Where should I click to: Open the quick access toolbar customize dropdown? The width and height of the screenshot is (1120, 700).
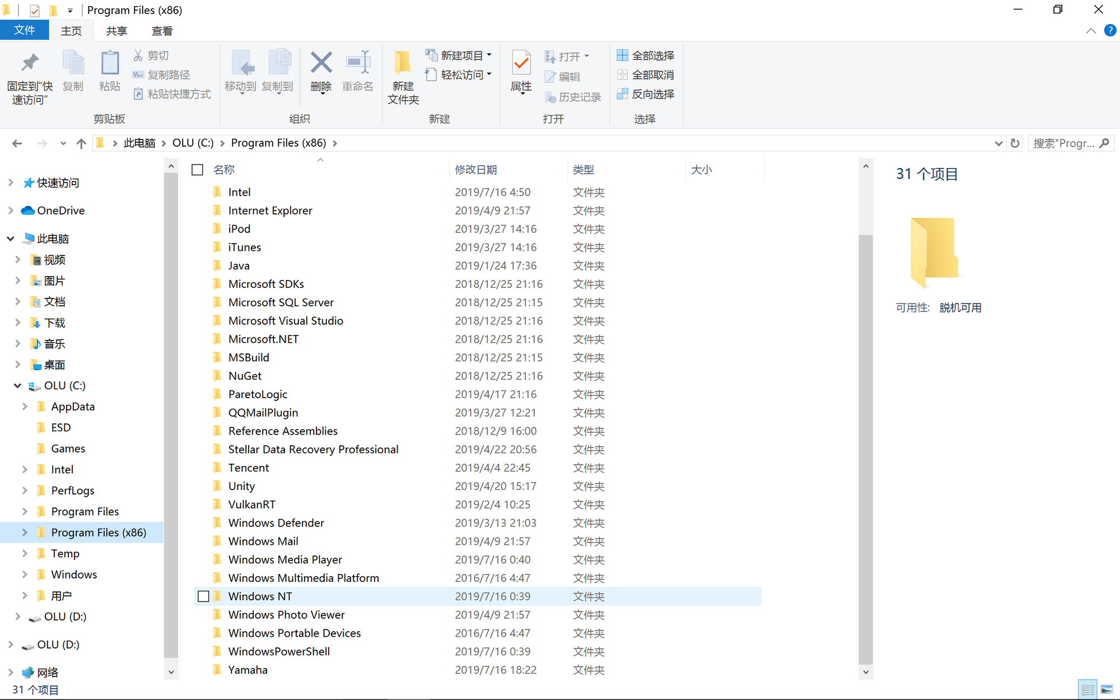pos(70,10)
